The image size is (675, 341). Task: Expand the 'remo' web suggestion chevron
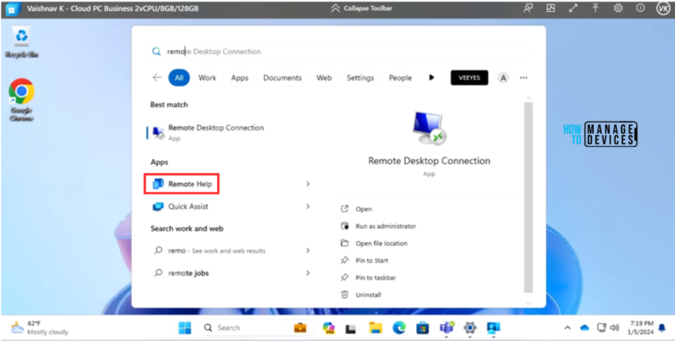point(308,250)
